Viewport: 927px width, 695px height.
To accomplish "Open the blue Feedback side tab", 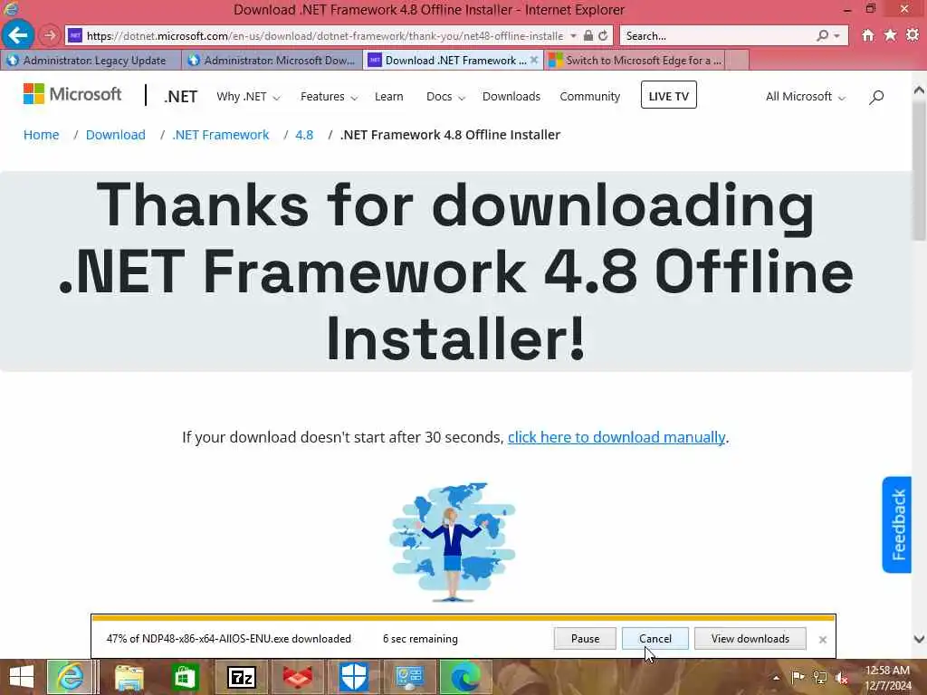I will pyautogui.click(x=897, y=525).
